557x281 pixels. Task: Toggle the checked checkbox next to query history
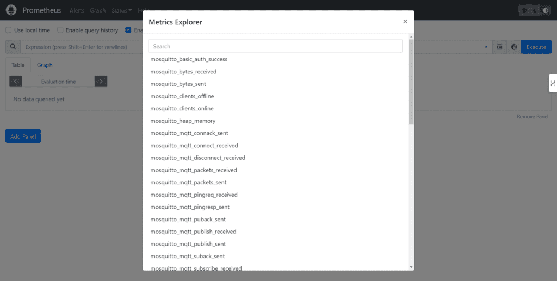tap(128, 30)
